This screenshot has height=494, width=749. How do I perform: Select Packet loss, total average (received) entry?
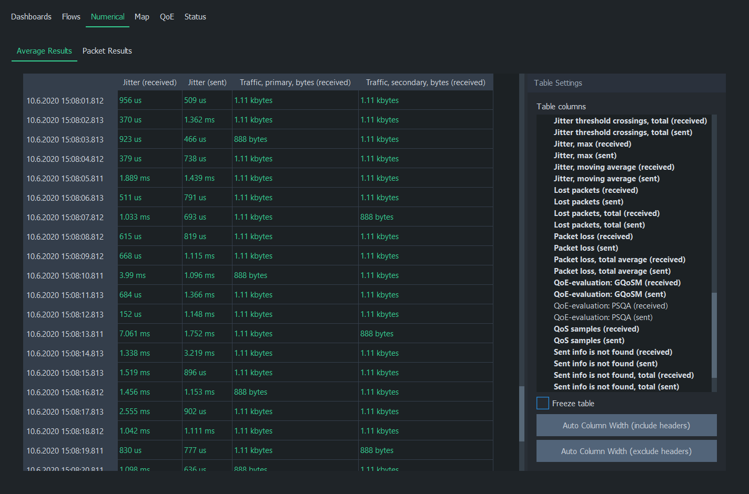pos(620,260)
